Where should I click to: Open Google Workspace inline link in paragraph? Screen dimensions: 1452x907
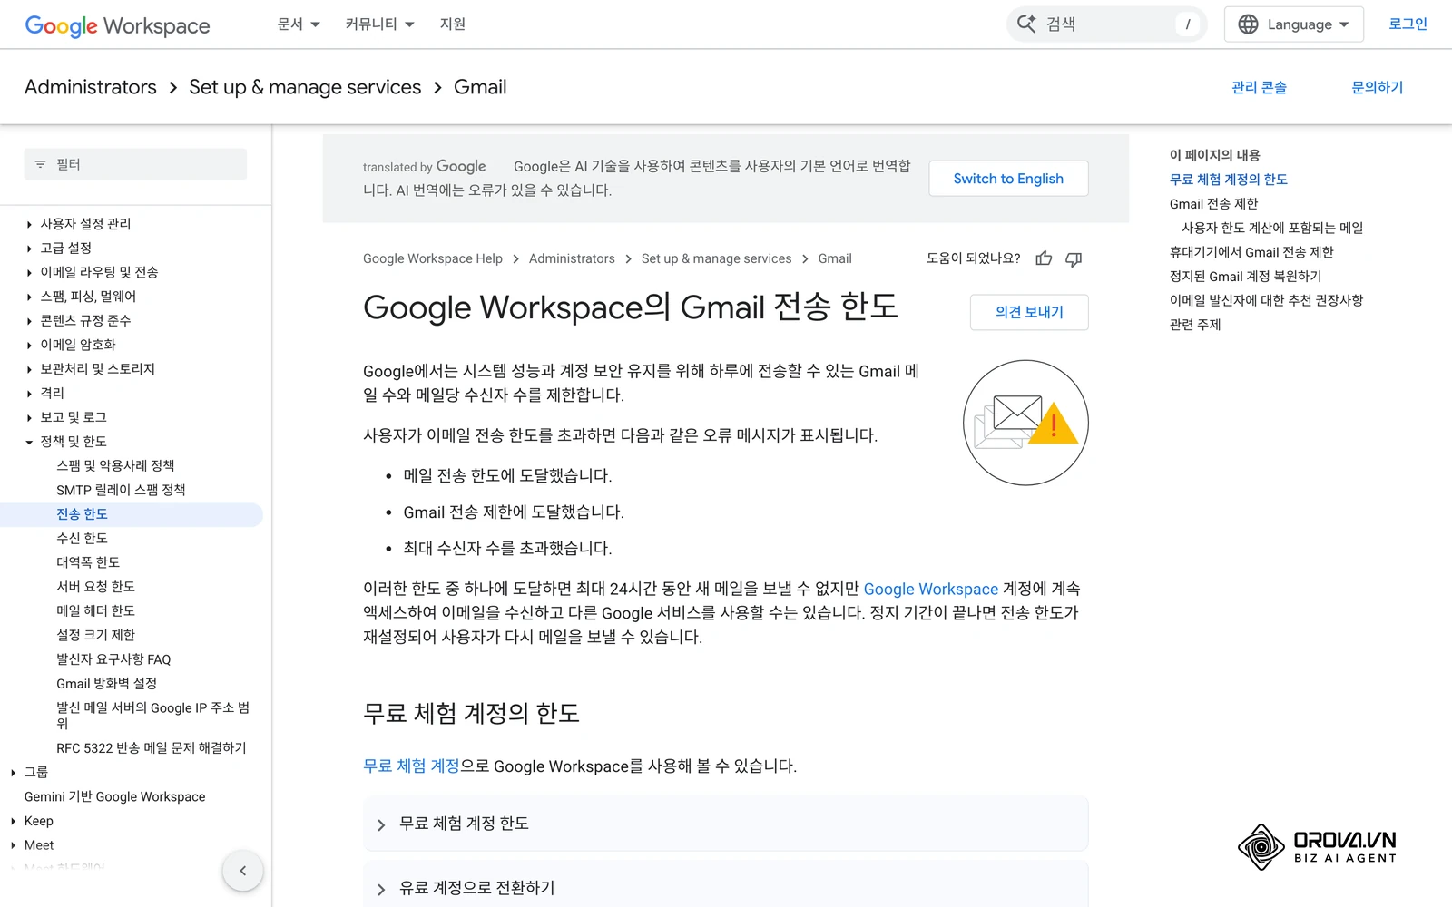(x=930, y=590)
